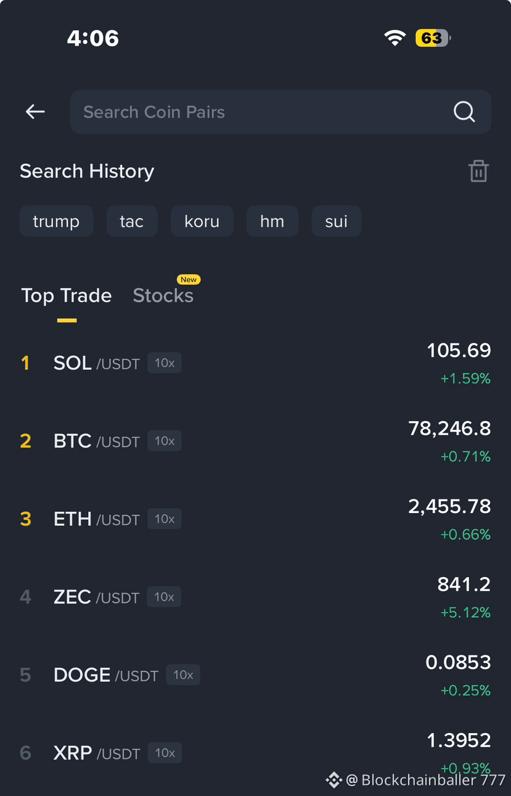Image resolution: width=511 pixels, height=796 pixels.
Task: Tap the battery indicator showing 63
Action: coord(433,38)
